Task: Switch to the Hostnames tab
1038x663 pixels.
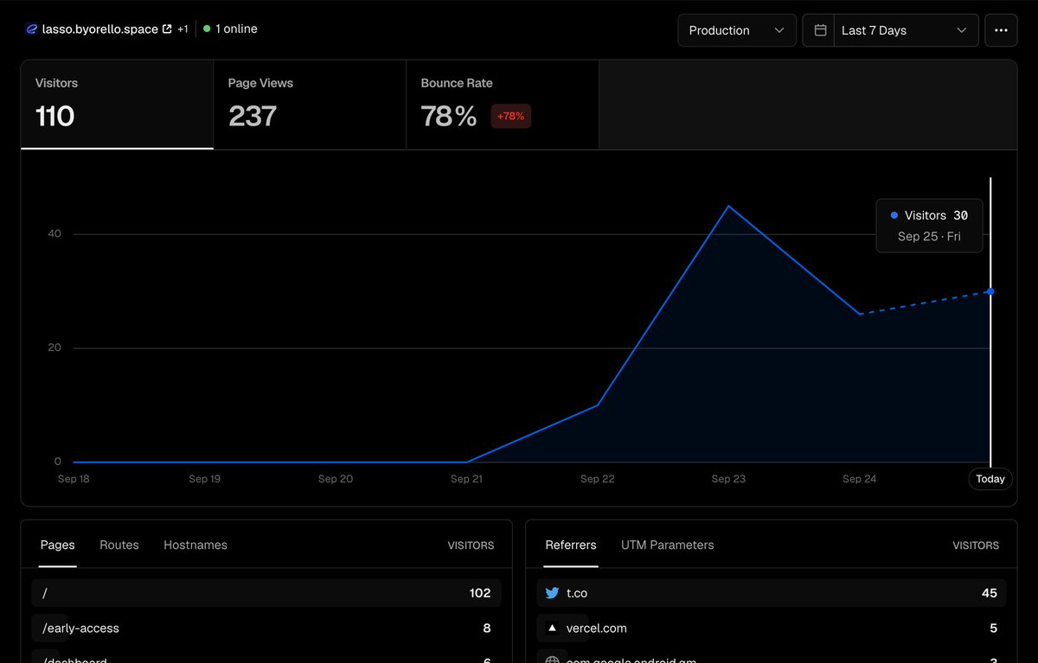Action: pos(195,545)
